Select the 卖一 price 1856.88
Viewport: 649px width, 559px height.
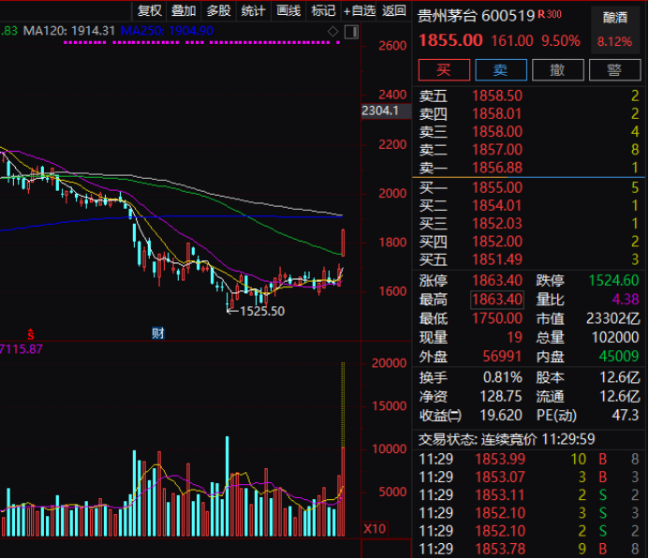pyautogui.click(x=497, y=168)
